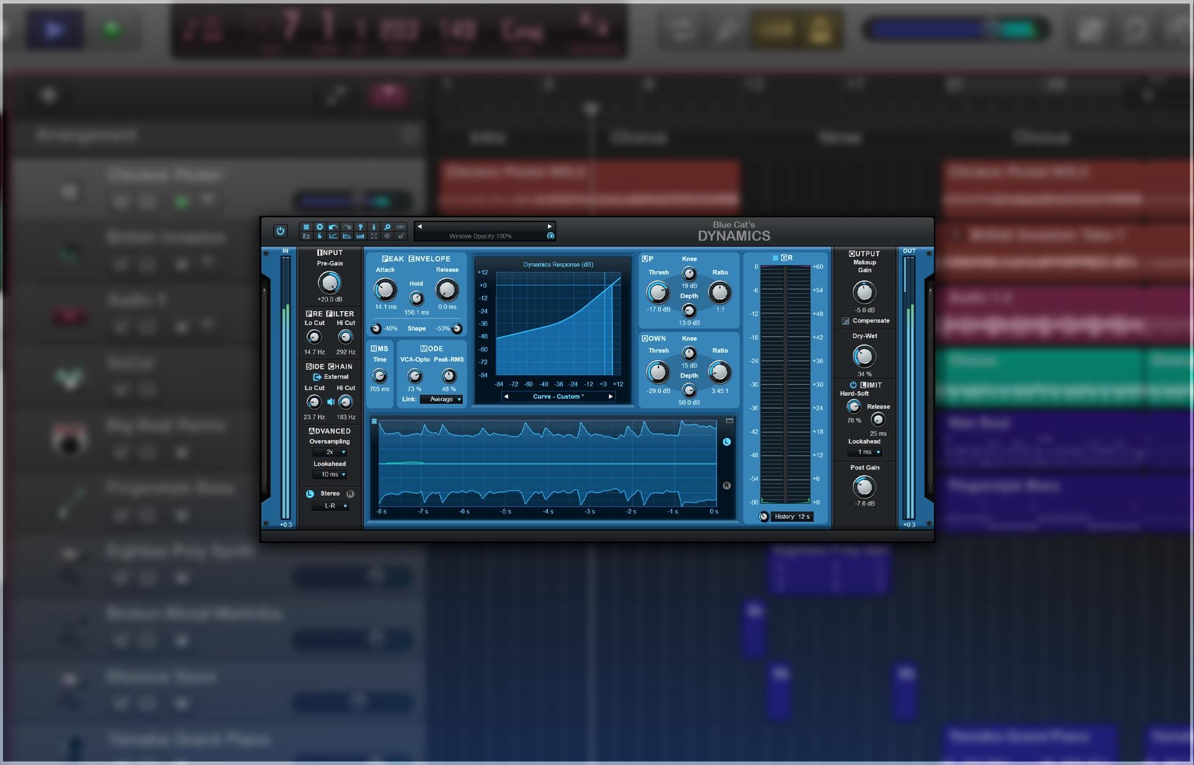The height and width of the screenshot is (765, 1194).
Task: Click the preset name display field
Action: click(484, 226)
